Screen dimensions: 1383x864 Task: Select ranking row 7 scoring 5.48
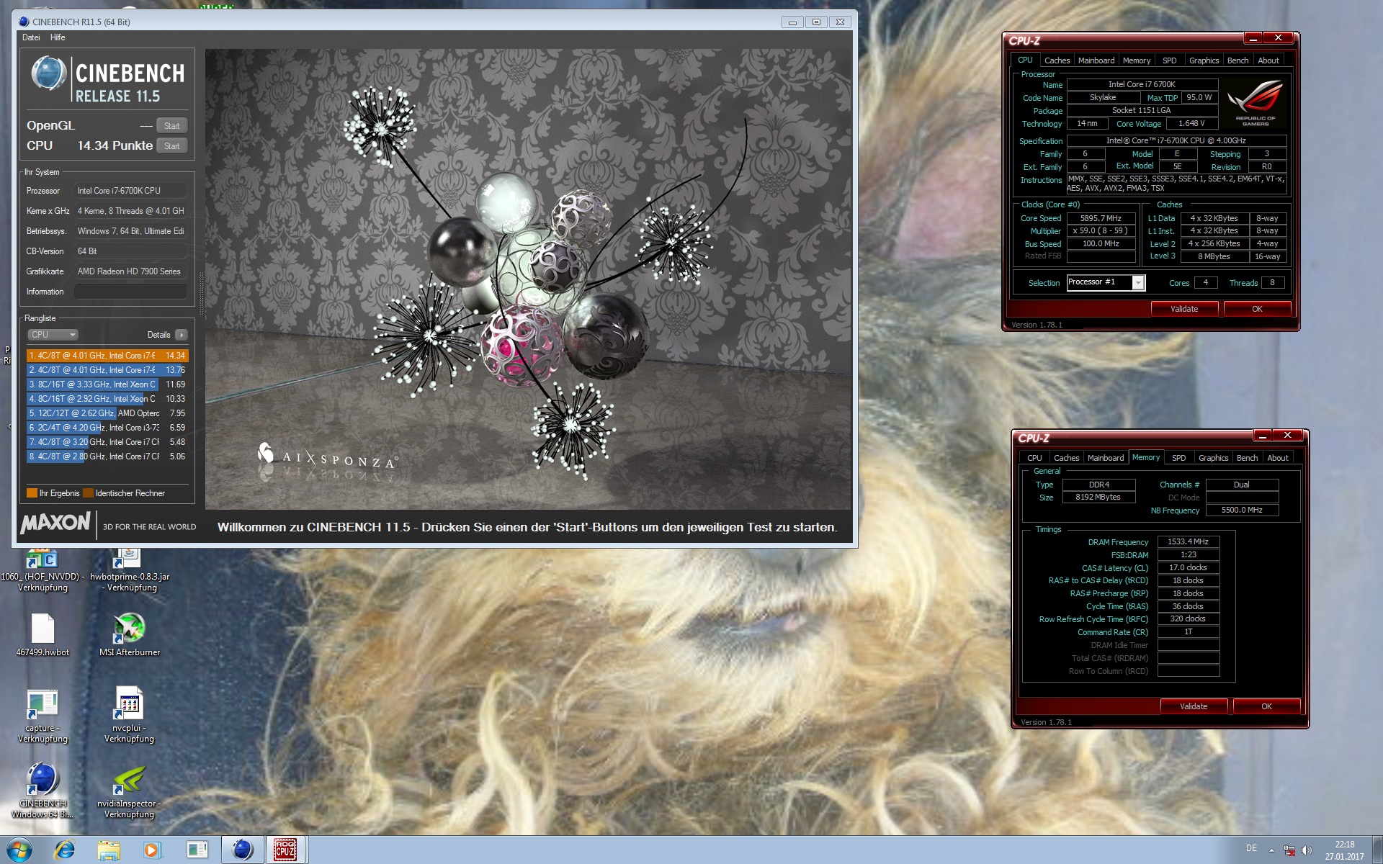[107, 442]
